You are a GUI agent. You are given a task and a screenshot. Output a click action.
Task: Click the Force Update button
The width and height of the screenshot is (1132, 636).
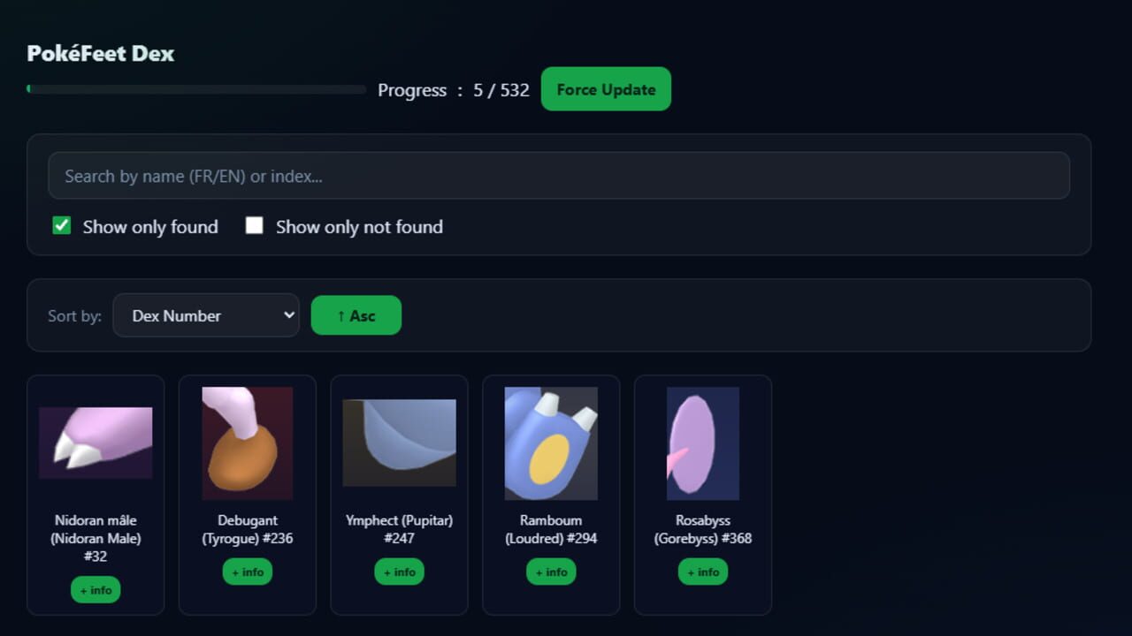[x=606, y=89]
